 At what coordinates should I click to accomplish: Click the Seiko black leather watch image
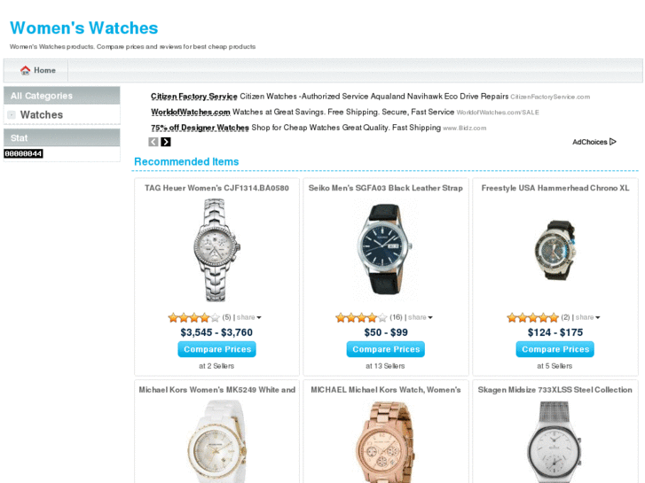click(384, 250)
